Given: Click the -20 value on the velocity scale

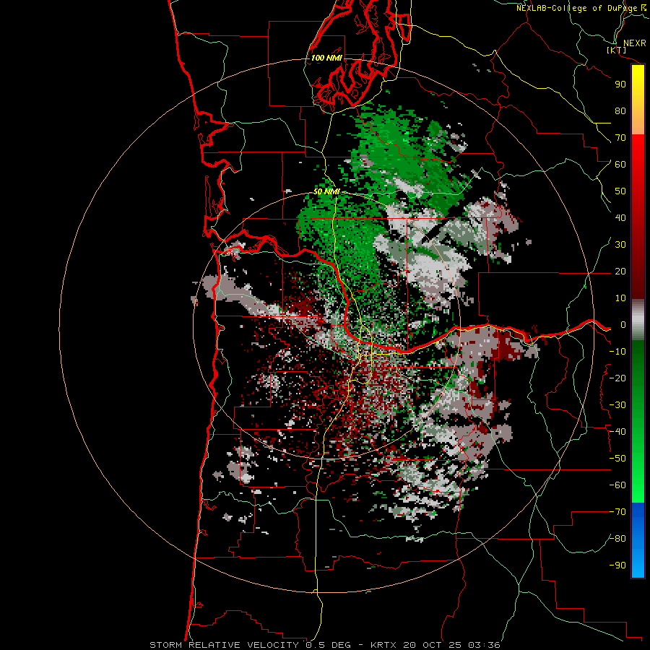Looking at the screenshot, I should click(617, 378).
